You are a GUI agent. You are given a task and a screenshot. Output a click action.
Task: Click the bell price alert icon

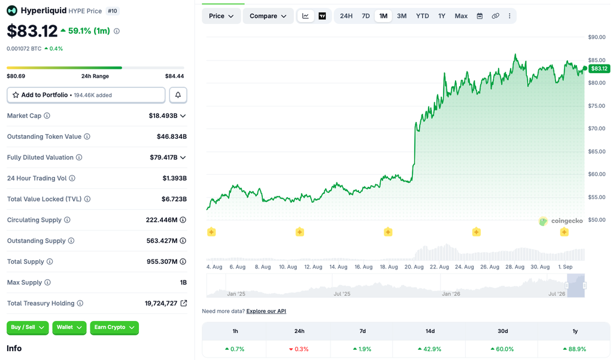click(x=178, y=95)
